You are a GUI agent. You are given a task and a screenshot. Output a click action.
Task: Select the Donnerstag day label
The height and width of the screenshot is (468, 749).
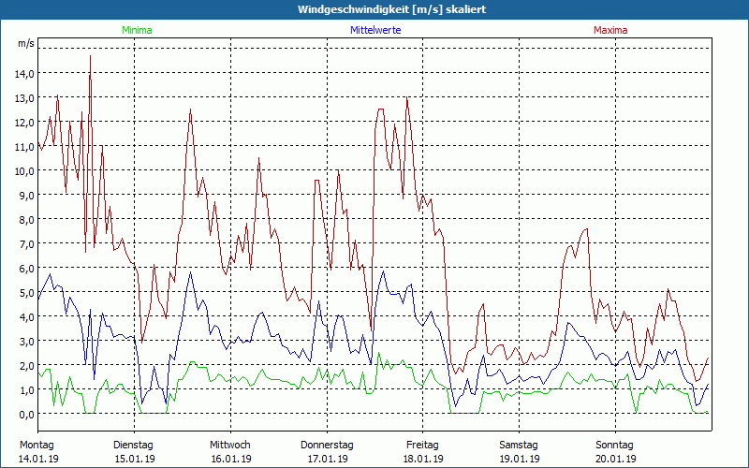click(x=327, y=445)
